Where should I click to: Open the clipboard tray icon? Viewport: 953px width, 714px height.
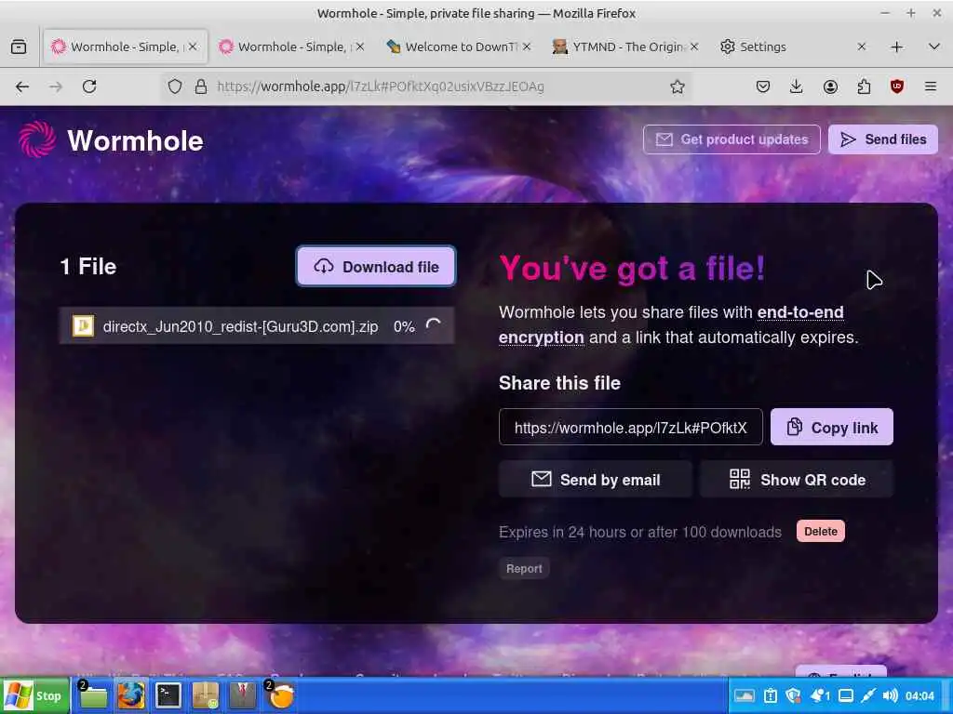[770, 695]
